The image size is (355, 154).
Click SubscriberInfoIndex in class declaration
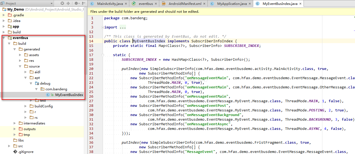click(212, 41)
